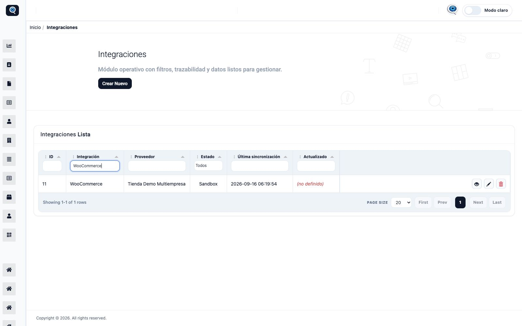The height and width of the screenshot is (326, 522).
Task: Click the Proveedor column drag handle dots
Action: click(x=131, y=157)
